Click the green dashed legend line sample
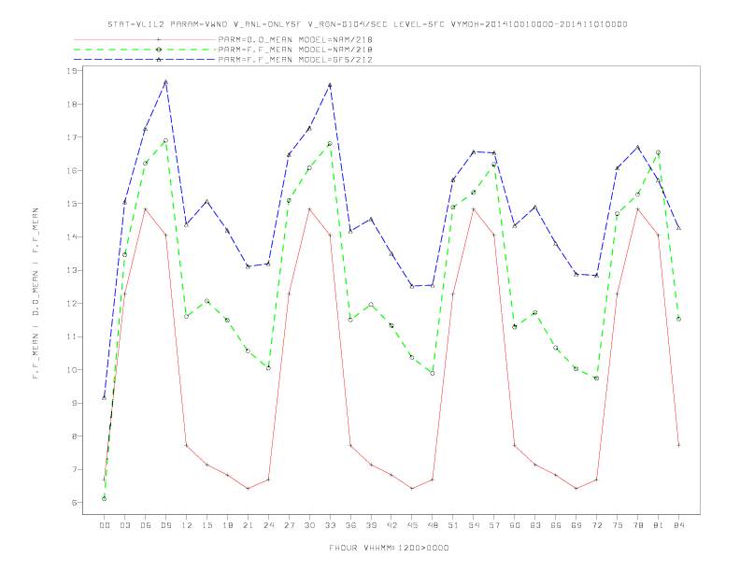 pyautogui.click(x=145, y=50)
